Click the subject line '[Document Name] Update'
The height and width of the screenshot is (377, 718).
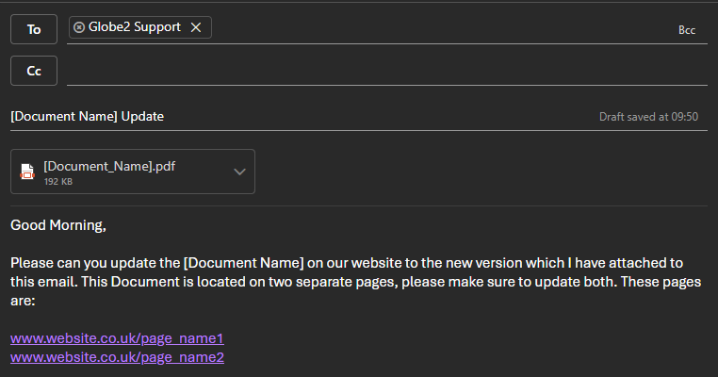pos(87,117)
